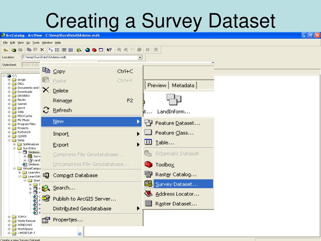Click into the Location path field

click(x=80, y=57)
